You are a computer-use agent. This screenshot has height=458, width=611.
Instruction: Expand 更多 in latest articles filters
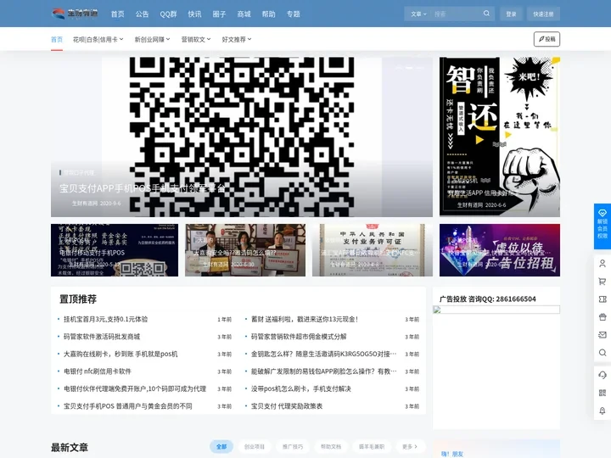[x=410, y=446]
